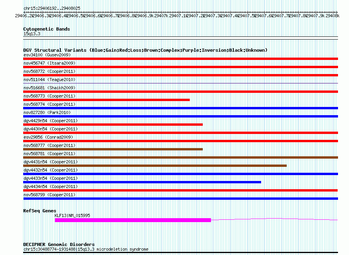Click the dgv4433n54 (Cooper2011) label
349x255 pixels.
point(51,178)
